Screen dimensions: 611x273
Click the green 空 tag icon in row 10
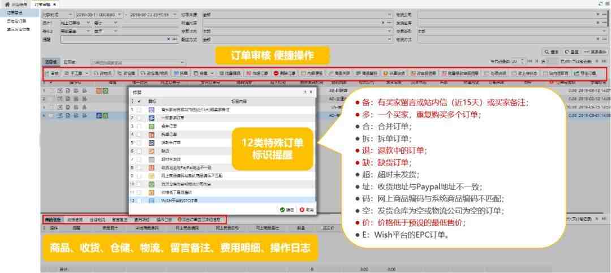coord(152,184)
